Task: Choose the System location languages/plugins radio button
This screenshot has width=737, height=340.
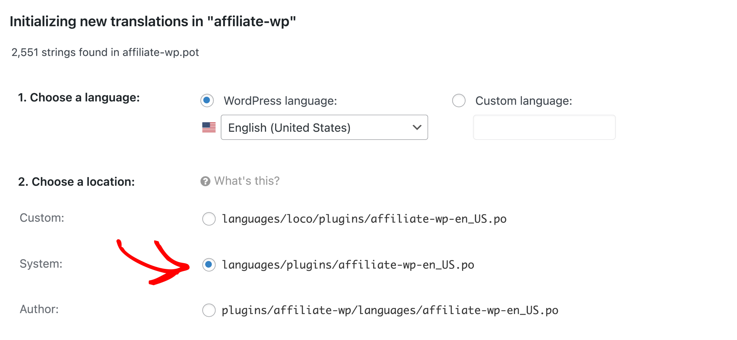Action: (209, 264)
